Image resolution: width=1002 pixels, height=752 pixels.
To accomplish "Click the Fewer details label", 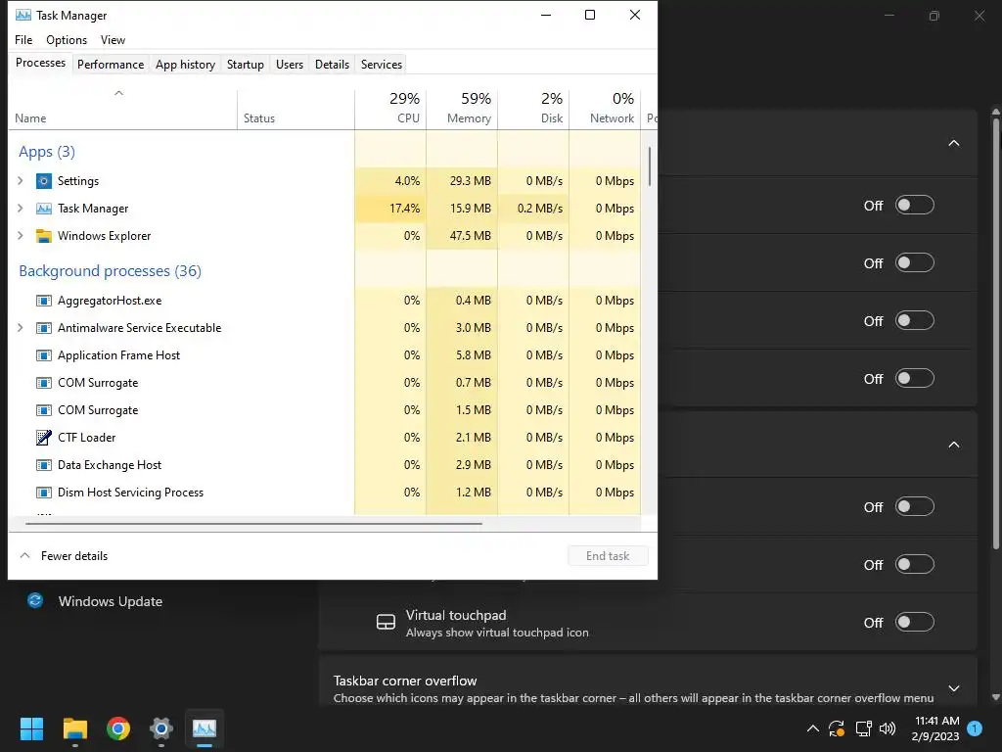I will click(74, 556).
